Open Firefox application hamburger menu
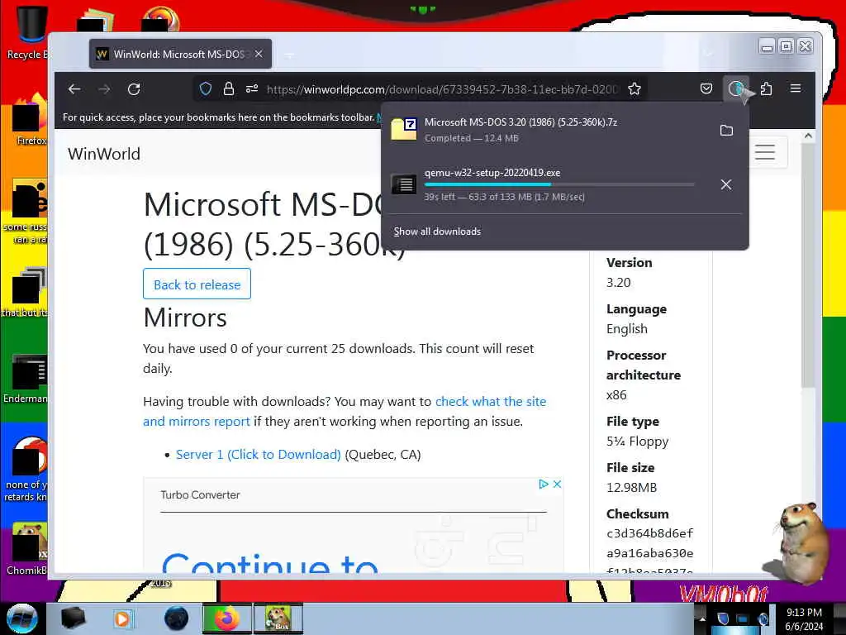The image size is (846, 635). pos(796,88)
